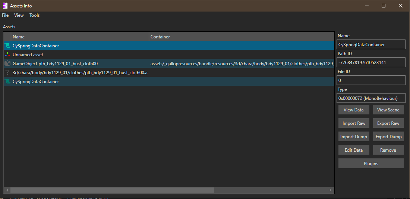Select the Unnamed asset row
The height and width of the screenshot is (199, 410).
click(169, 55)
